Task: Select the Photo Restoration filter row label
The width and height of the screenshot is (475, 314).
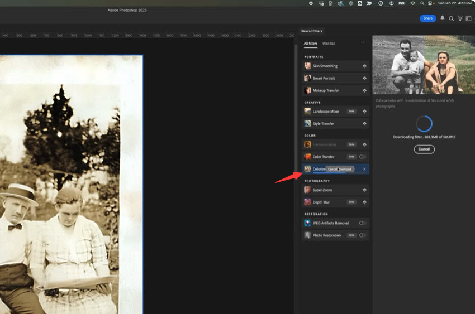Action: [x=326, y=235]
